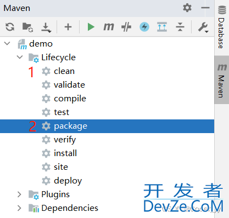229x218 pixels.
Task: Select compile lifecycle goal
Action: coord(107,99)
